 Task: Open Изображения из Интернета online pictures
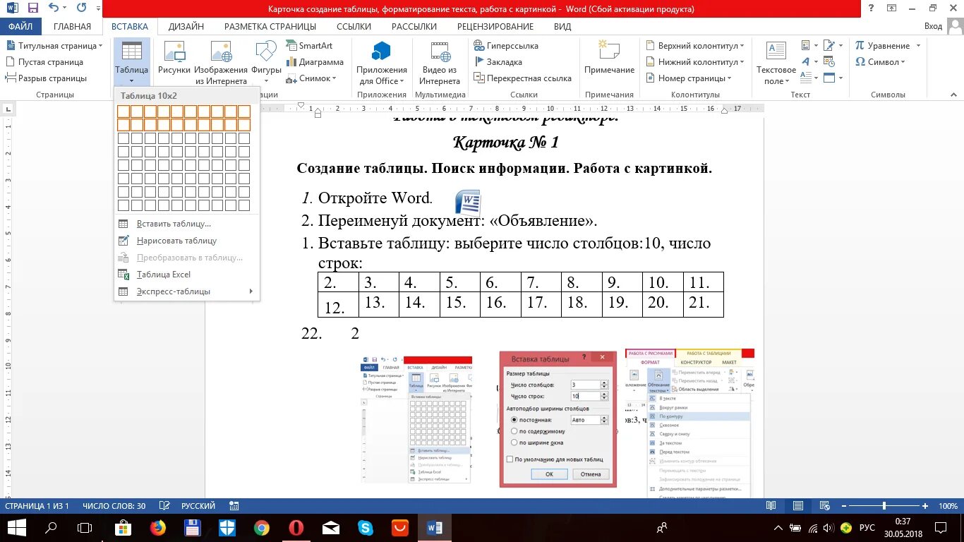pos(221,62)
